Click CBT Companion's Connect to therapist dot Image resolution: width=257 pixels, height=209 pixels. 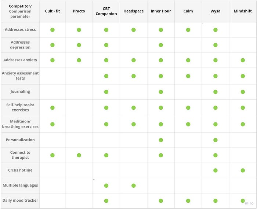106,155
